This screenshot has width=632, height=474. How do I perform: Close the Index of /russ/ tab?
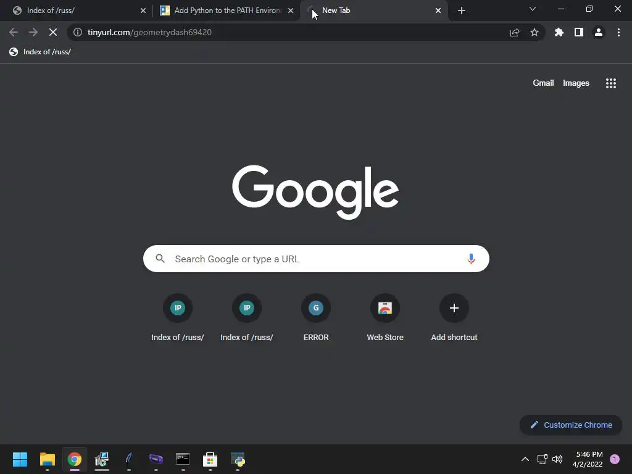pos(143,10)
